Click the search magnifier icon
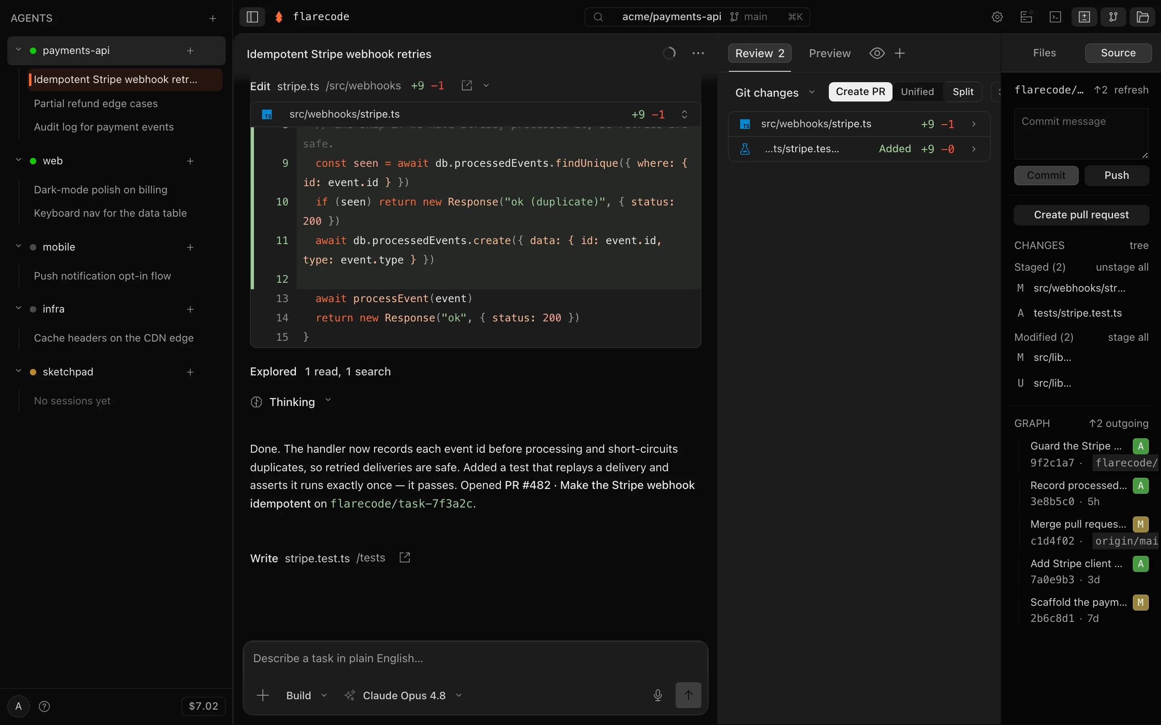1161x725 pixels. (x=598, y=17)
